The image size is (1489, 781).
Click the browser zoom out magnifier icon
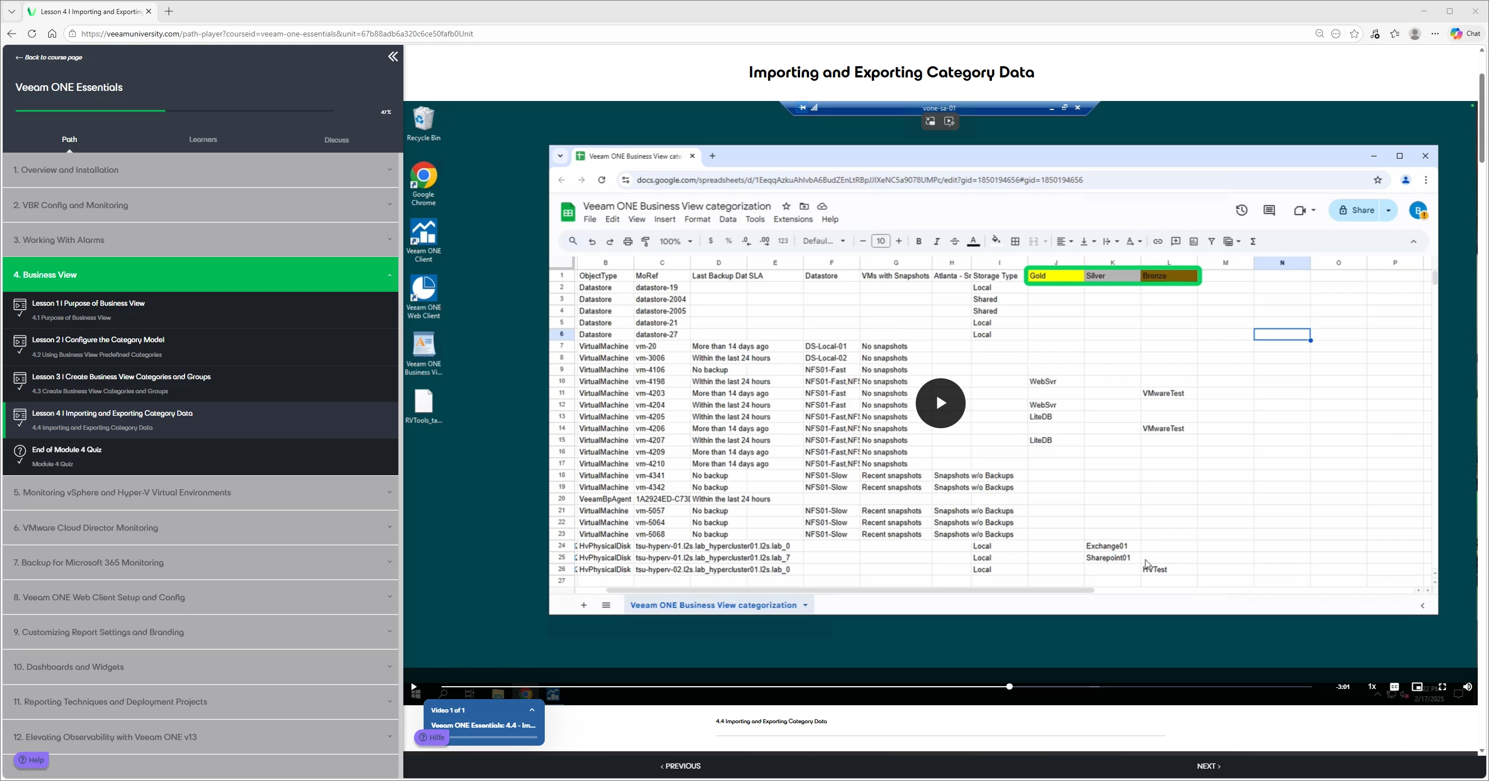1320,34
